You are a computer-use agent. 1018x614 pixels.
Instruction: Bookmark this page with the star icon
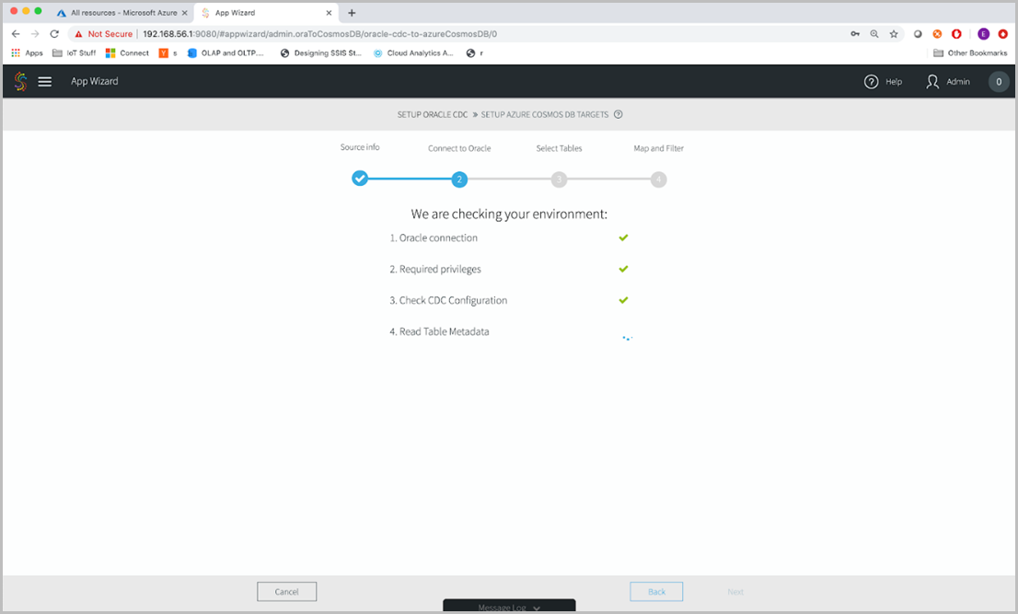[893, 33]
